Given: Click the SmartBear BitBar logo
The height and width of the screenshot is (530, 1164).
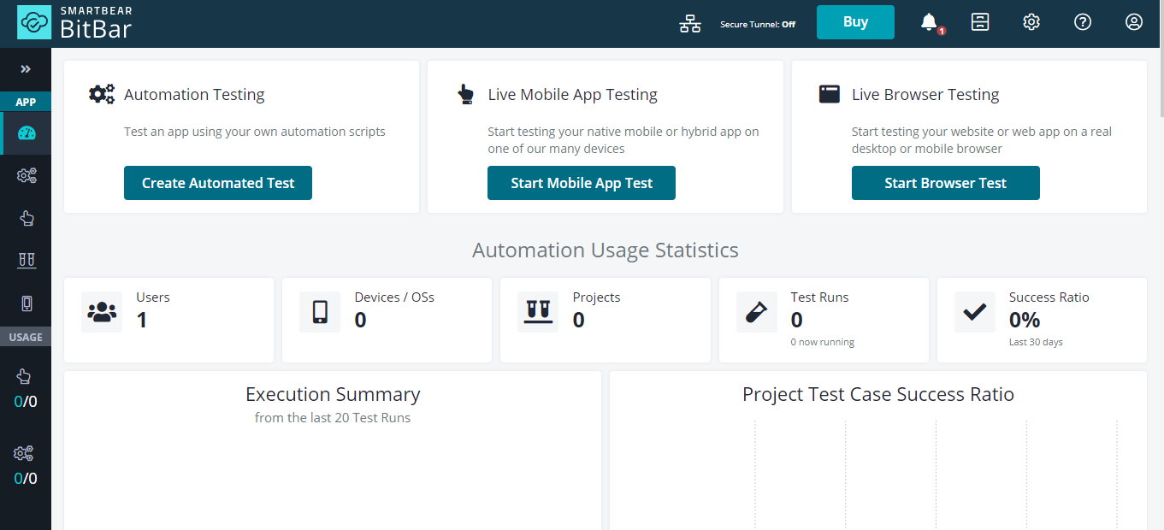Looking at the screenshot, I should point(75,23).
